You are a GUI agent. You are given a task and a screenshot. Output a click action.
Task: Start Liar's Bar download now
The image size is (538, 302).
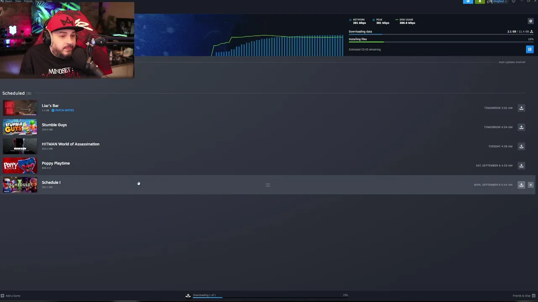(521, 108)
